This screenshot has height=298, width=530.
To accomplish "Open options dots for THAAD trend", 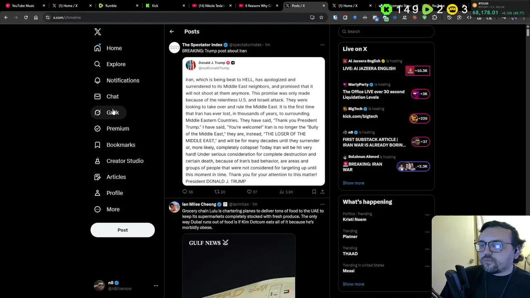I will (427, 249).
